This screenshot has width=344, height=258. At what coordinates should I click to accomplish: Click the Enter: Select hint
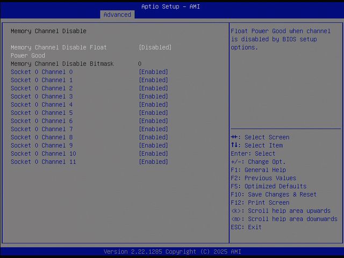(x=253, y=154)
